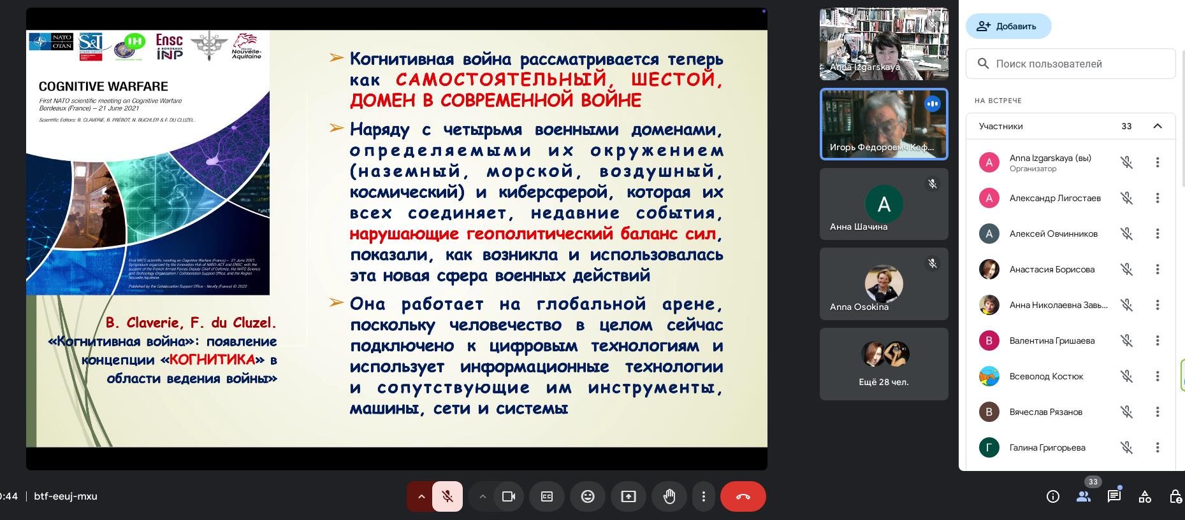Screen dimensions: 1185x520
Task: Open options menu for Анастасия Борисова
Action: click(1158, 269)
